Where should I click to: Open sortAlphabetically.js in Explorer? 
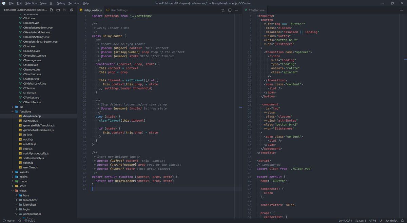39,153
